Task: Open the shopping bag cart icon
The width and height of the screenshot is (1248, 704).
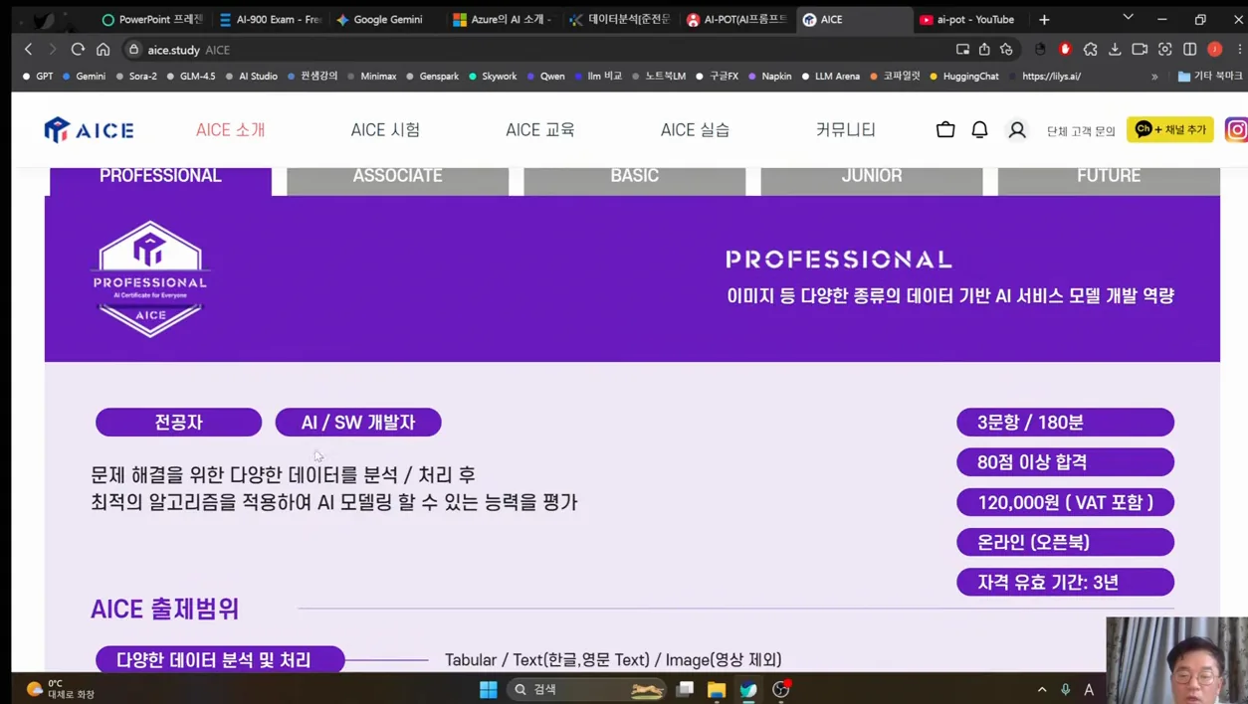Action: coord(945,129)
